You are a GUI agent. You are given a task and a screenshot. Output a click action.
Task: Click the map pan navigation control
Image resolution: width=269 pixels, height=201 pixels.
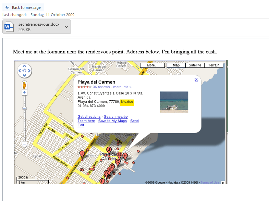coord(25,71)
